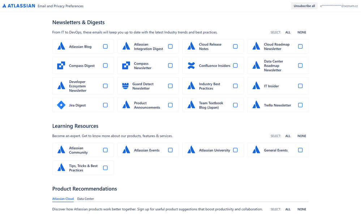The image size is (361, 214).
Task: Click the Tips, Tricks & Best Practices icon
Action: point(61,167)
